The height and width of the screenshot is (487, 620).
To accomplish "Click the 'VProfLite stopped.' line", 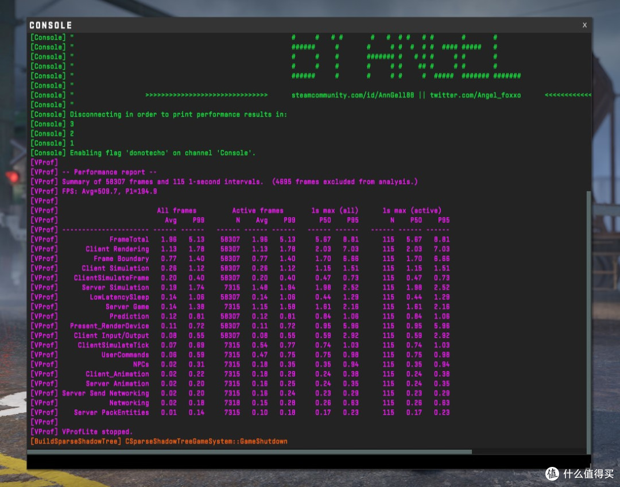I will (x=97, y=432).
